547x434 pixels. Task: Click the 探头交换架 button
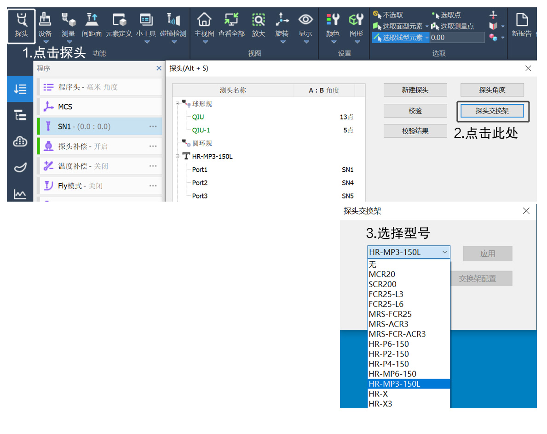492,111
